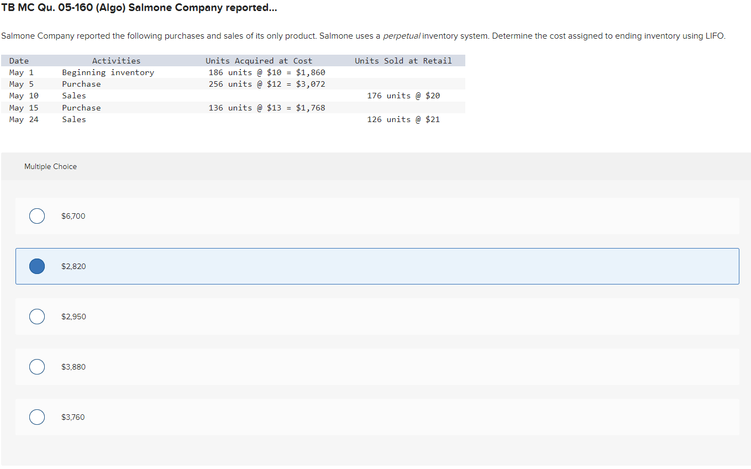This screenshot has height=469, width=751.
Task: Click the word 'perpetual' in the question
Action: pyautogui.click(x=402, y=36)
